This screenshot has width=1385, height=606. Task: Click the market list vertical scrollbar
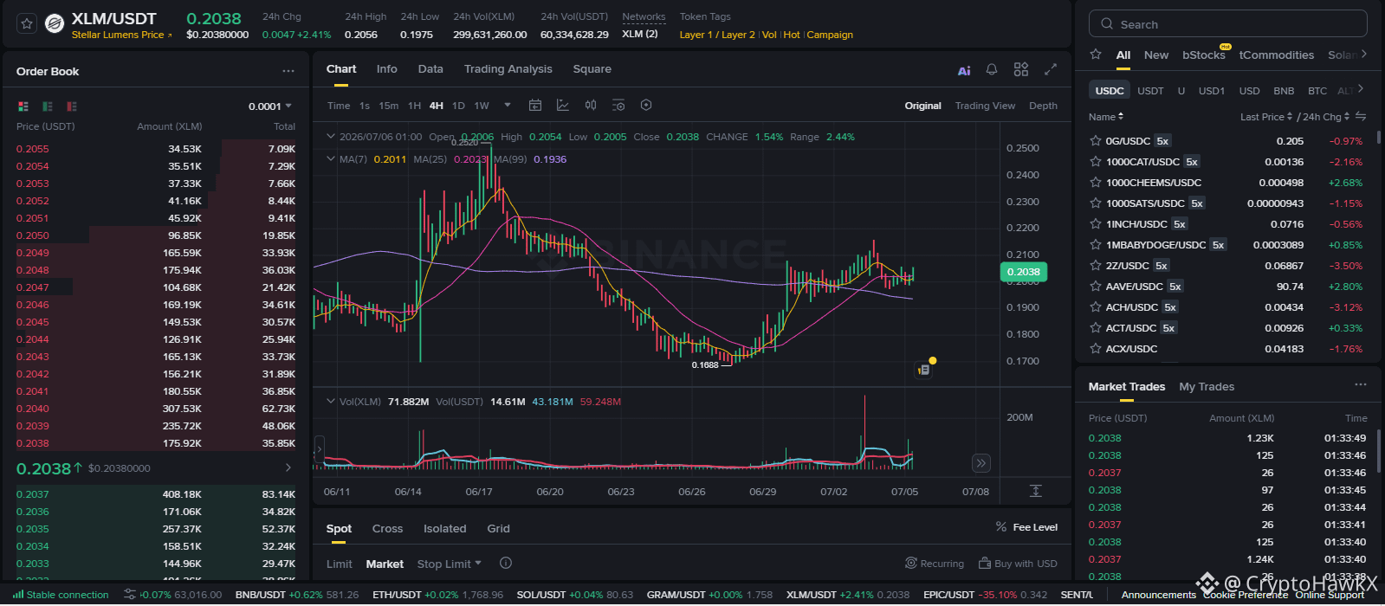1378,138
